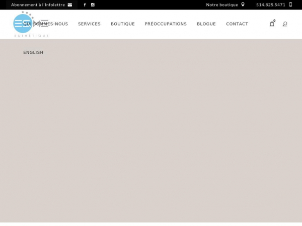Click the ESME Esthétique logo

[31, 24]
